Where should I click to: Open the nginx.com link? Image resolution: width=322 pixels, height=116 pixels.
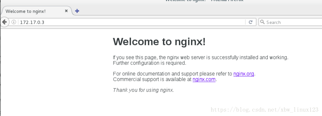coord(204,79)
